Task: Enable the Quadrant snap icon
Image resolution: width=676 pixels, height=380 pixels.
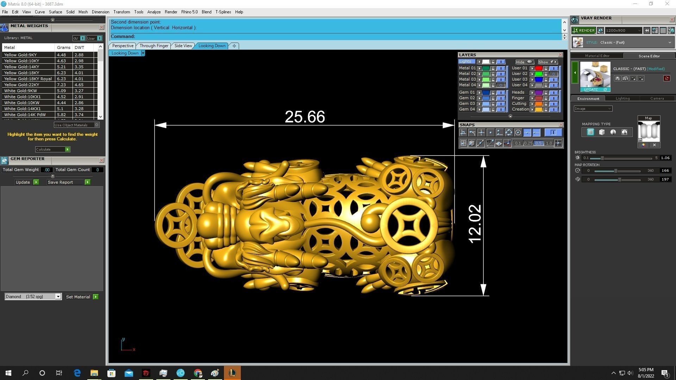Action: pos(509,133)
